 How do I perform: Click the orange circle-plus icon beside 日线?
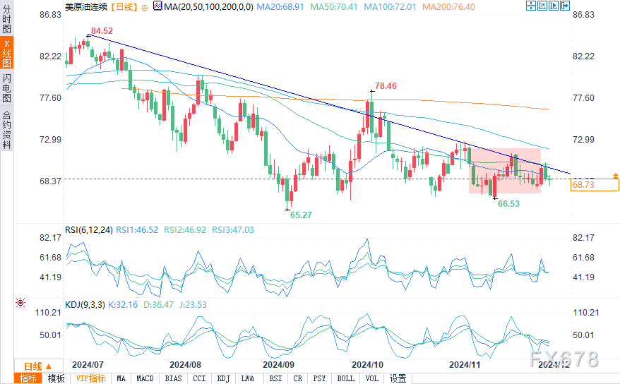pyautogui.click(x=145, y=8)
